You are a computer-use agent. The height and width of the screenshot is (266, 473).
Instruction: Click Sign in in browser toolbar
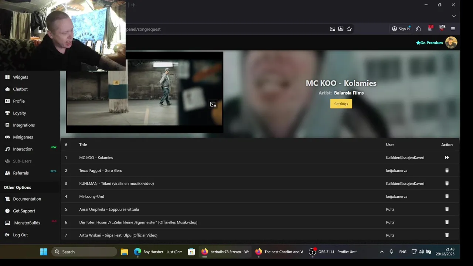coord(401,29)
